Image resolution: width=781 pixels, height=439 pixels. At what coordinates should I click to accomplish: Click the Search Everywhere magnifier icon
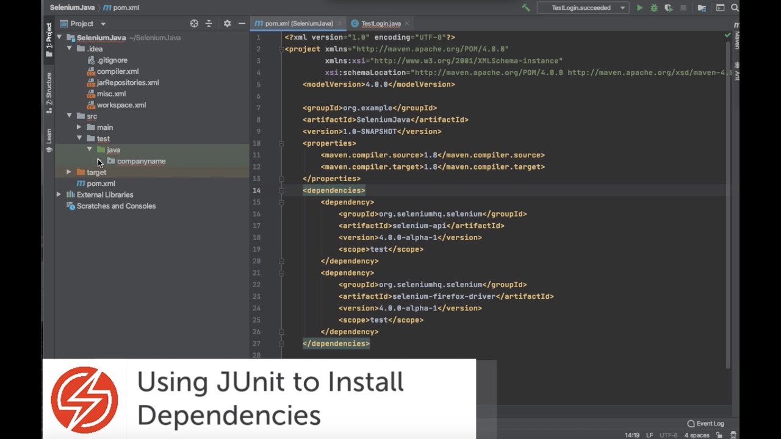(x=735, y=8)
